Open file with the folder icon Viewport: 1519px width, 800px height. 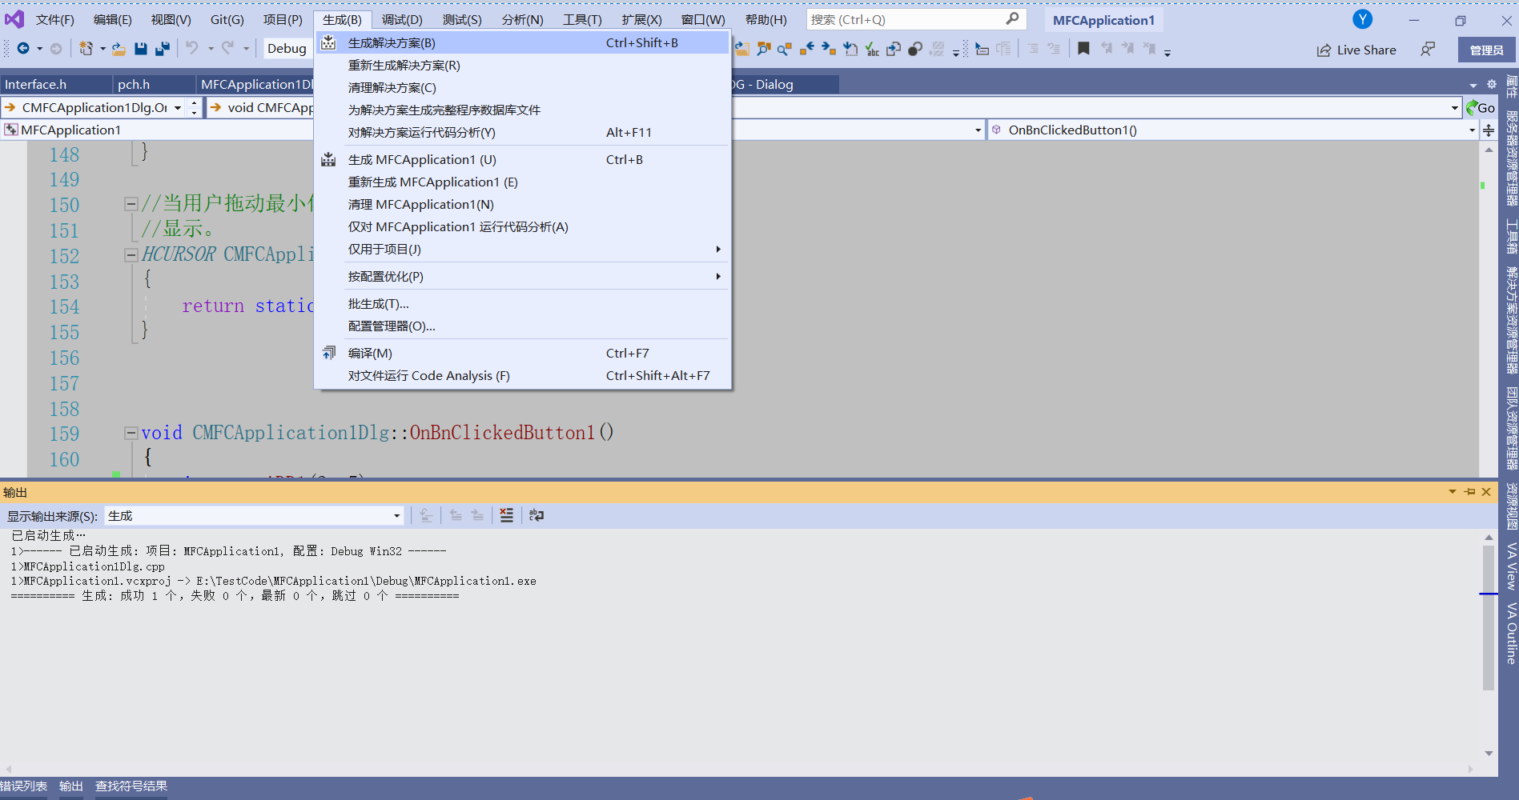pos(119,49)
